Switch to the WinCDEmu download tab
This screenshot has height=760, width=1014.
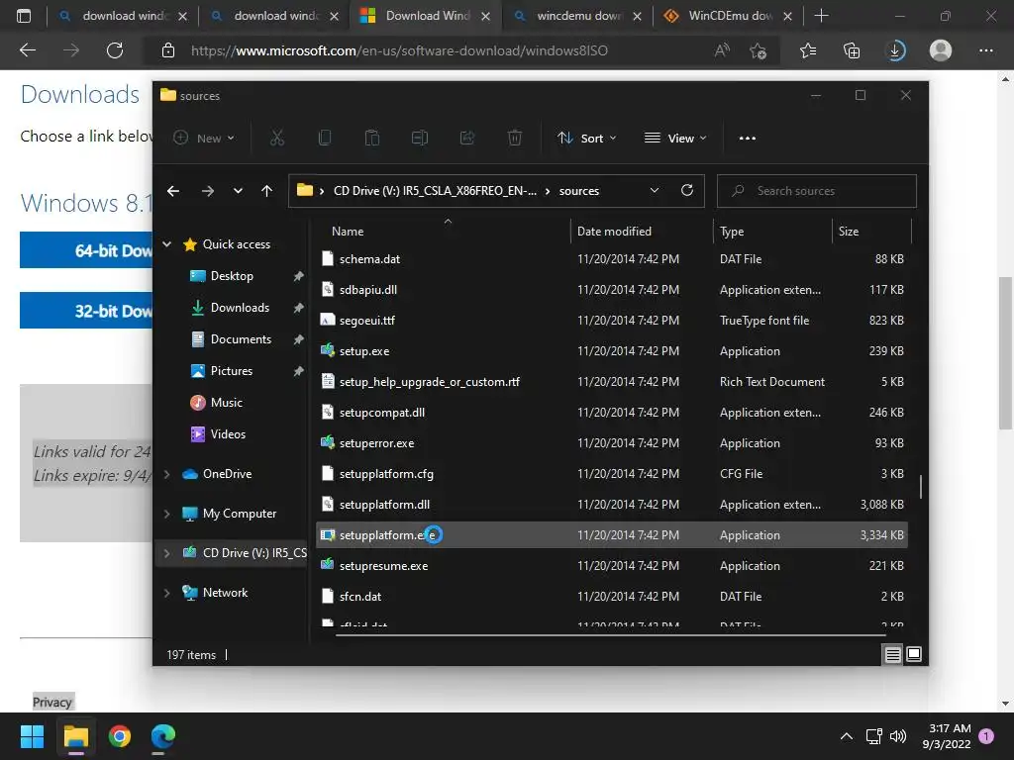728,16
